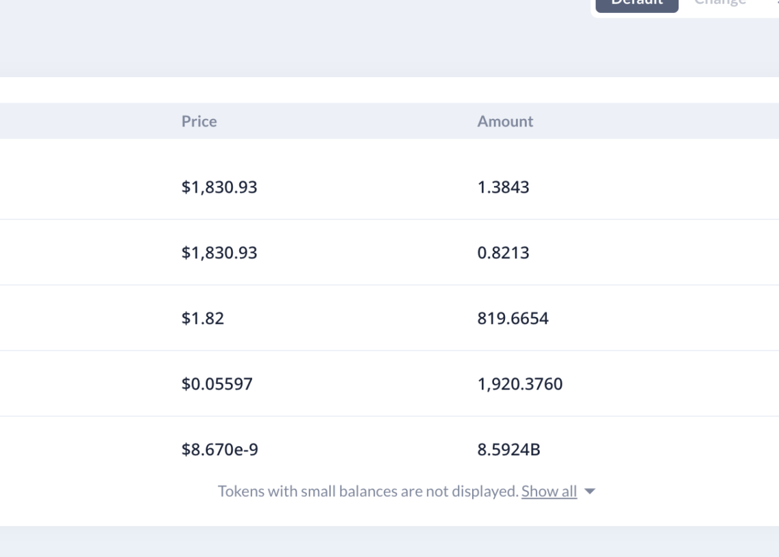Select the Default view tab
This screenshot has width=779, height=557.
[x=636, y=3]
